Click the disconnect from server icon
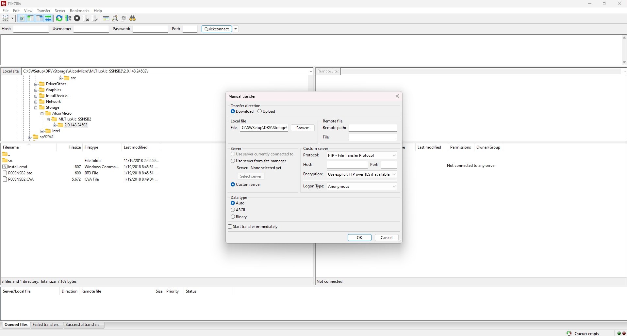This screenshot has height=336, width=627. click(86, 18)
